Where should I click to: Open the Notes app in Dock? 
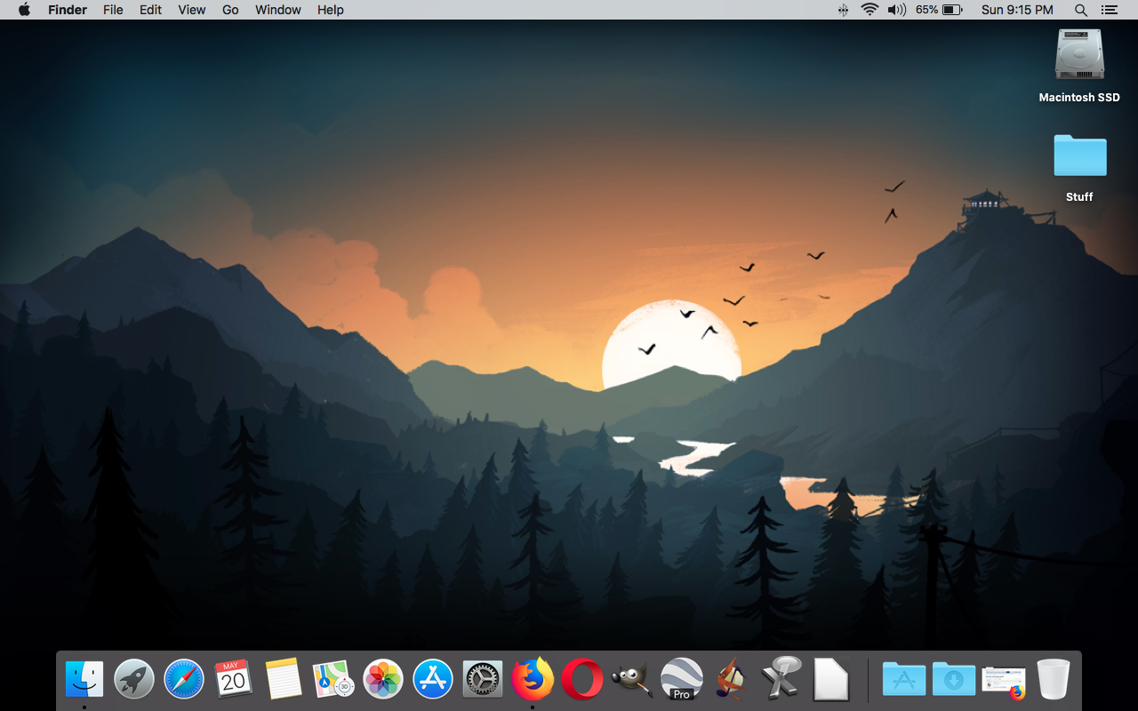(x=284, y=680)
